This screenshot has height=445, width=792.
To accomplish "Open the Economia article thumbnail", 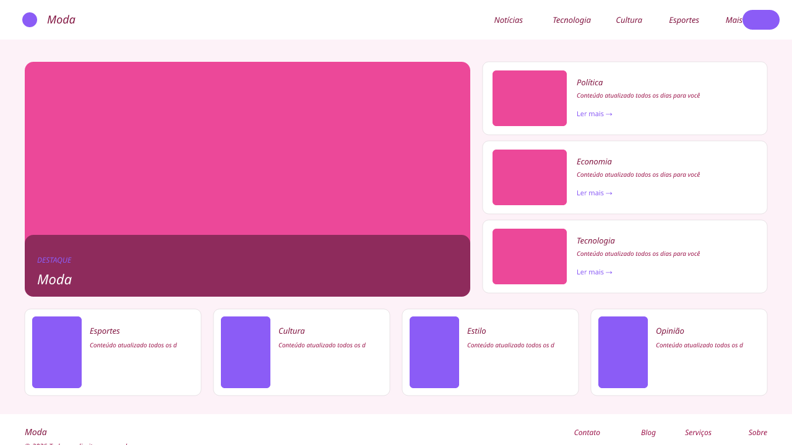I will [530, 177].
